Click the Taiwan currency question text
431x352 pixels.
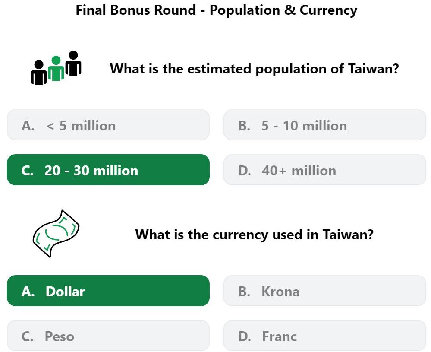(254, 235)
